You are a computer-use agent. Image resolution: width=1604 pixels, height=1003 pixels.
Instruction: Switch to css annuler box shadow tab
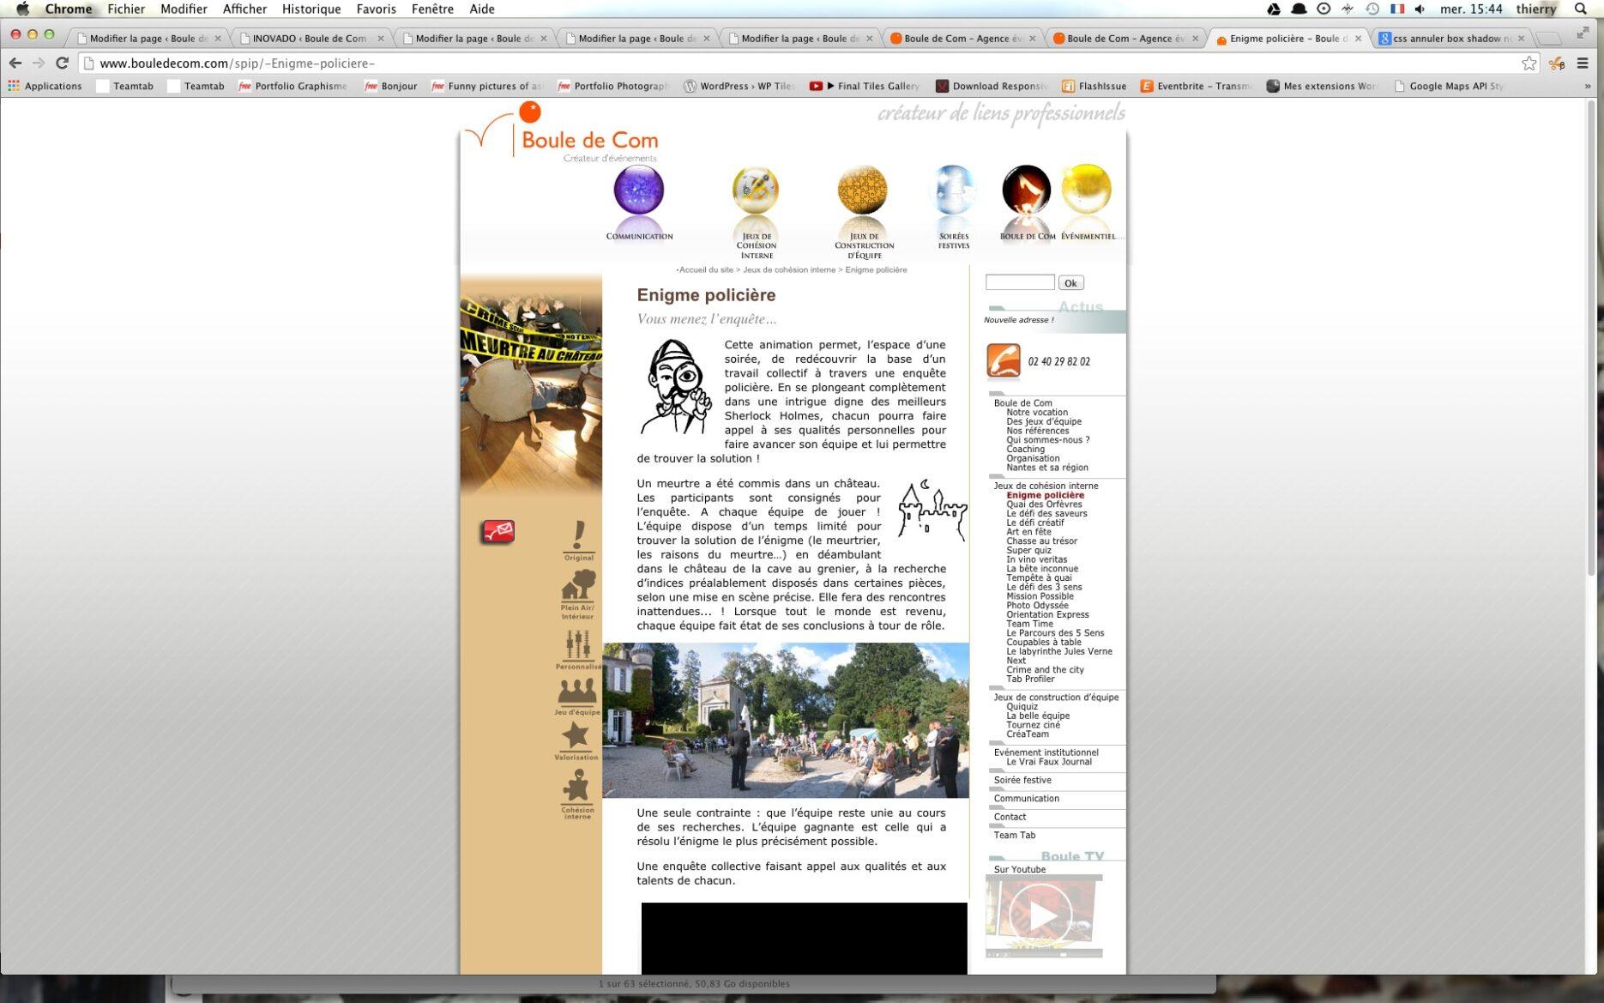pyautogui.click(x=1451, y=38)
